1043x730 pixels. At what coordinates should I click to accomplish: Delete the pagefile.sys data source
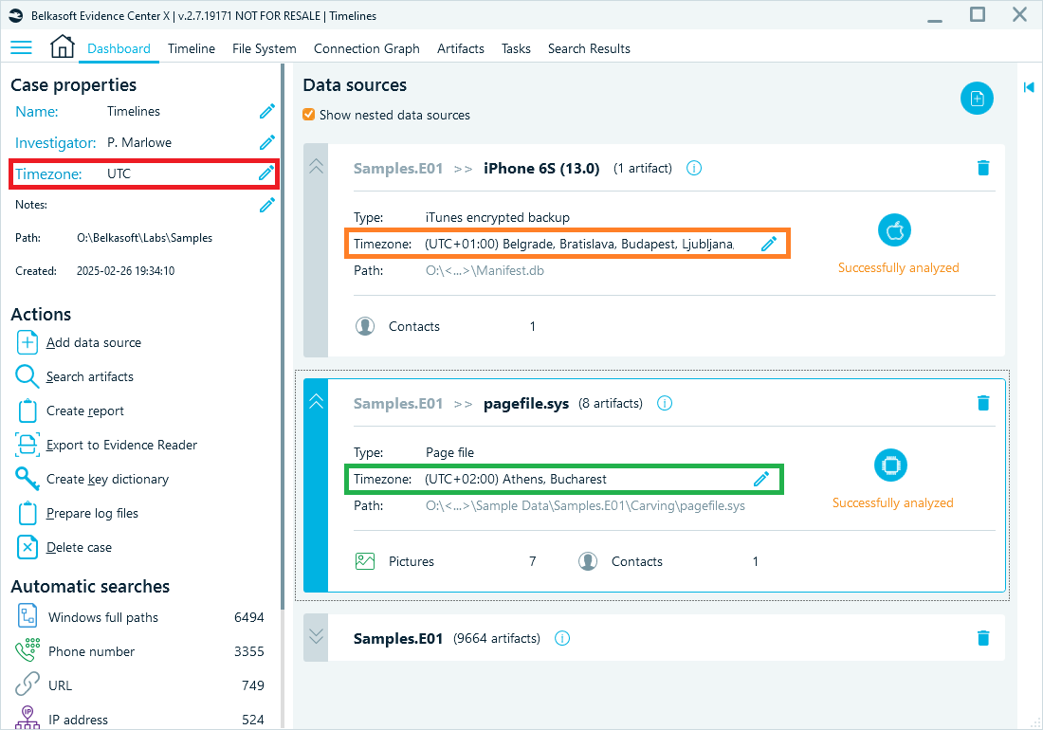pos(983,403)
